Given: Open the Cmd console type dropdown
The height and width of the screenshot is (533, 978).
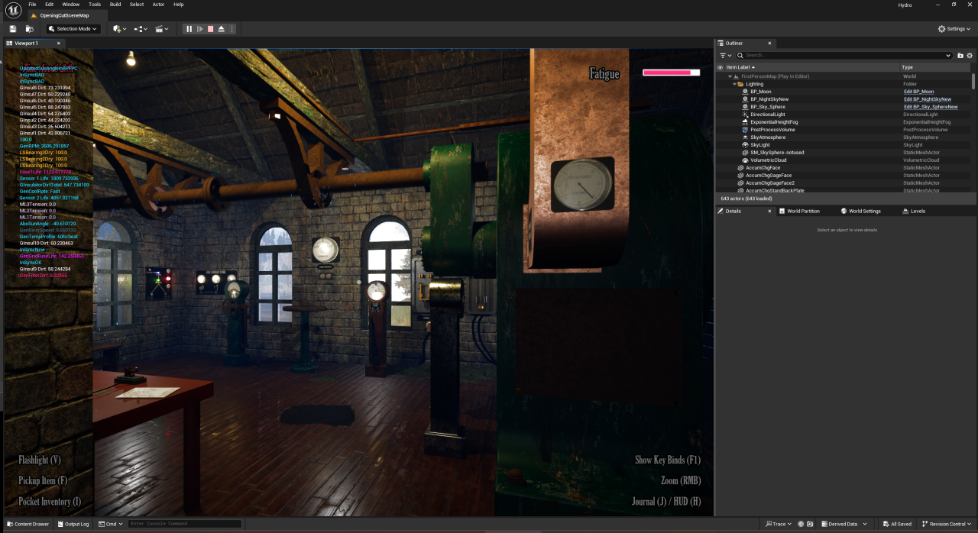Looking at the screenshot, I should click(x=110, y=524).
